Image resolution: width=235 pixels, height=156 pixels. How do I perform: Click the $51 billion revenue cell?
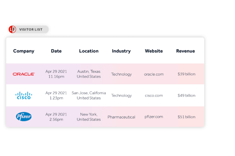click(x=187, y=117)
